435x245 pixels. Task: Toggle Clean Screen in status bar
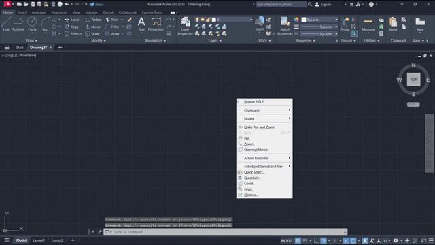pos(424,240)
